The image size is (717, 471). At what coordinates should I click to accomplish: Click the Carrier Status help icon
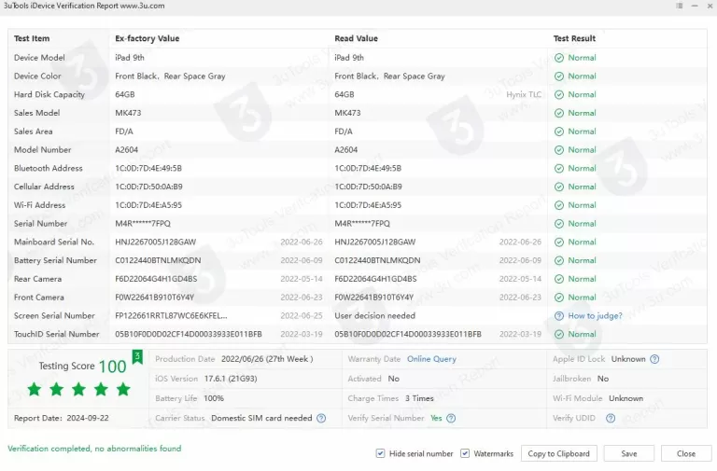click(x=321, y=418)
